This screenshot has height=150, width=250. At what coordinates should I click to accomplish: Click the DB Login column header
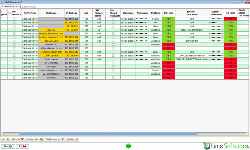pos(168,13)
